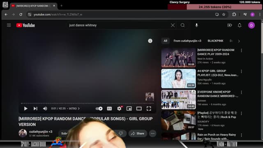Play the video with the play button

25,109
